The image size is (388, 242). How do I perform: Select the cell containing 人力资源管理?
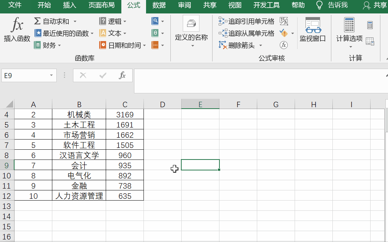[79, 196]
